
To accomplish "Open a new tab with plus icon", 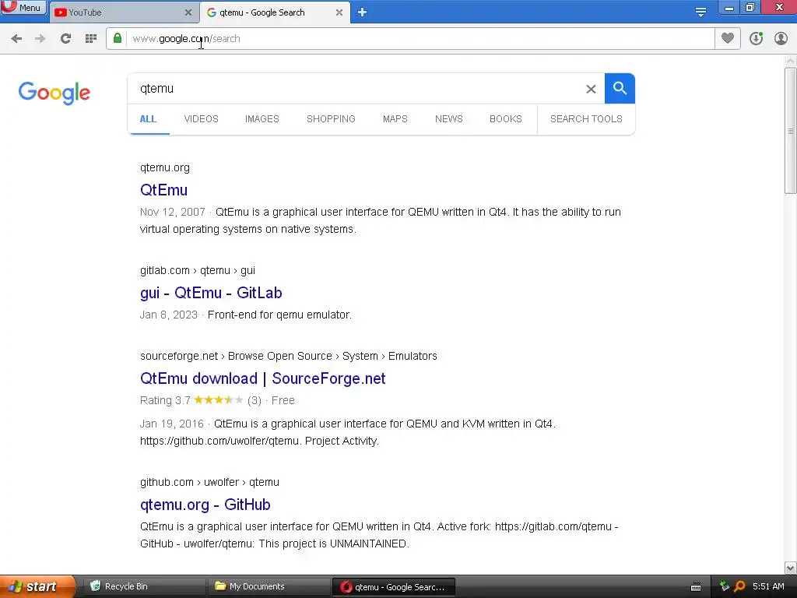I will coord(362,12).
